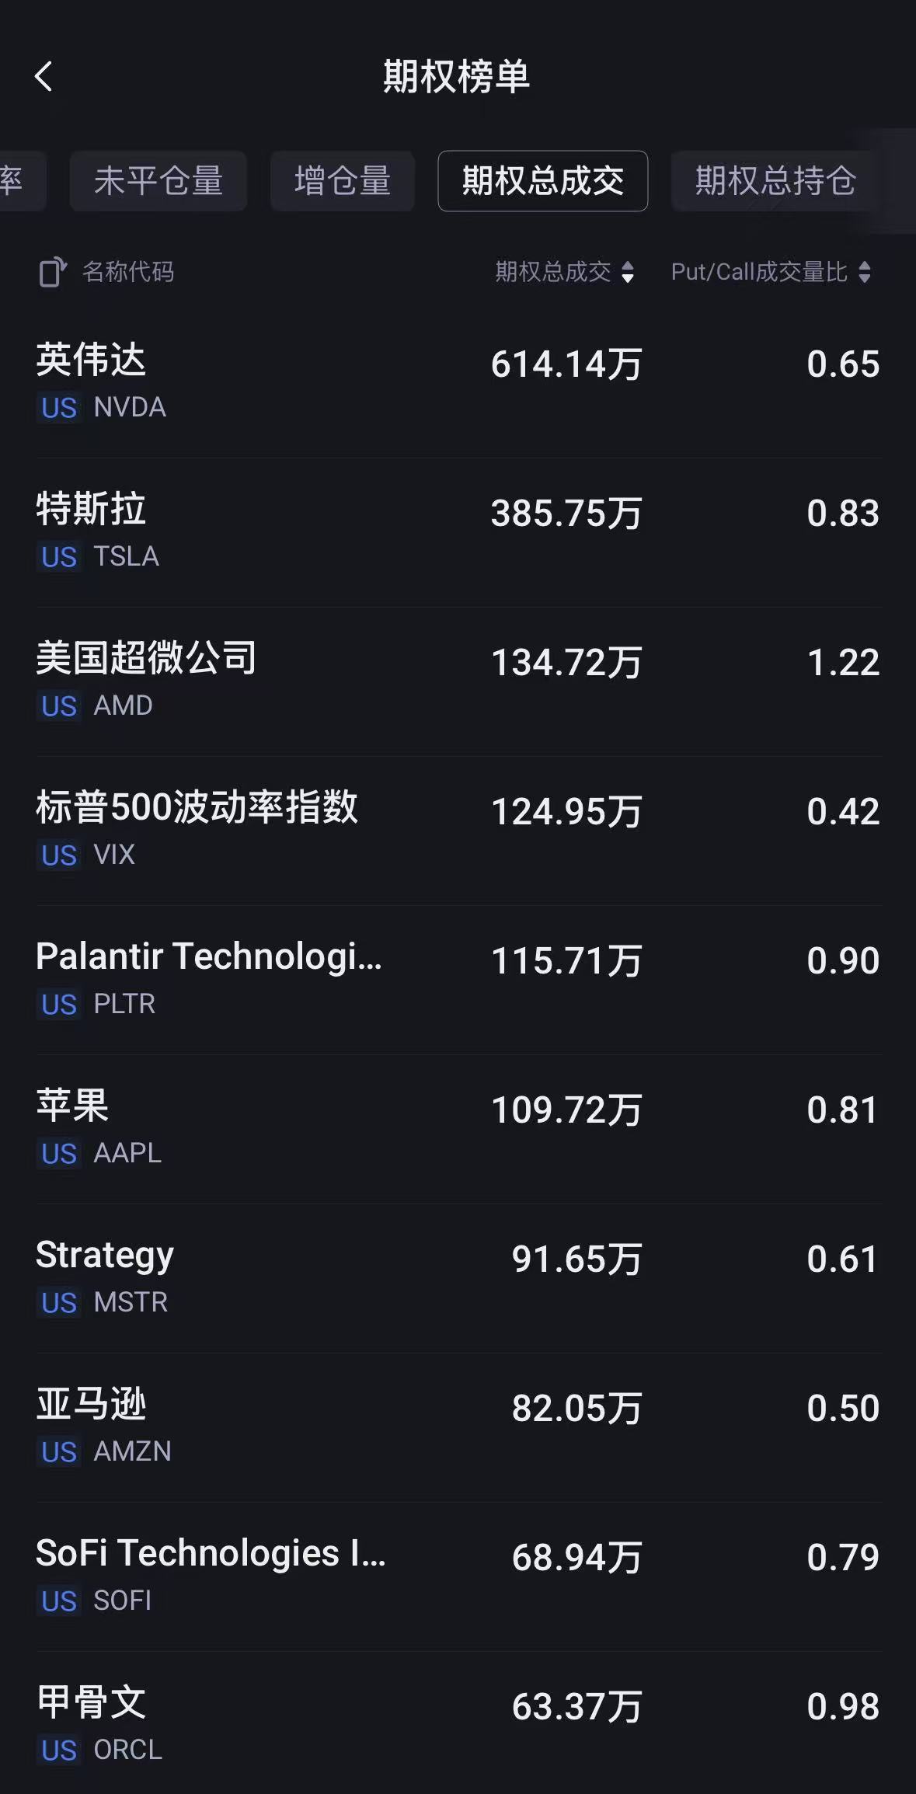Tap the SoFi Technologies SOFI row
Viewport: 916px width, 1794px height.
point(458,1576)
